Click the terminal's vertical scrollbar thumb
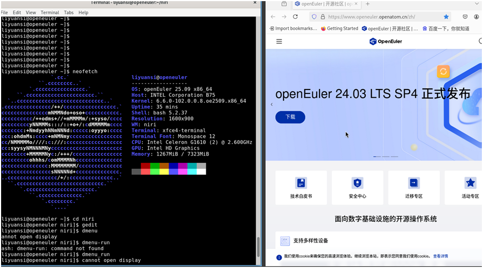Viewport: 483px width, 268px height. tap(258, 246)
